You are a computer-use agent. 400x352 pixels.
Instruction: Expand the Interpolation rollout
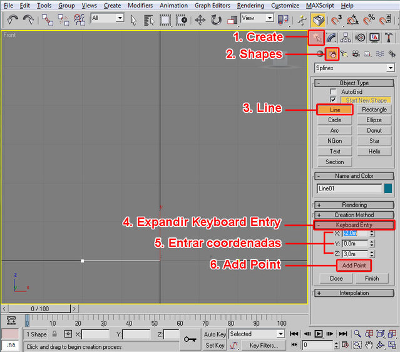[x=354, y=292]
